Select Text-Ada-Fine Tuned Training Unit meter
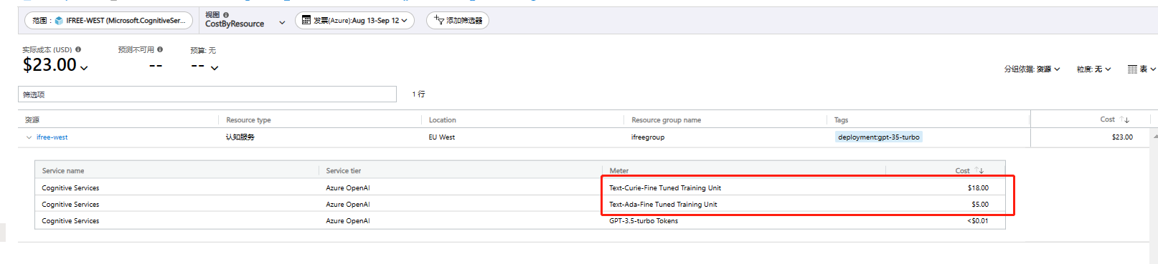 click(663, 205)
